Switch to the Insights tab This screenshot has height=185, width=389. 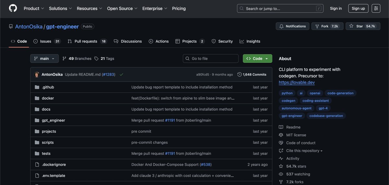pyautogui.click(x=250, y=41)
